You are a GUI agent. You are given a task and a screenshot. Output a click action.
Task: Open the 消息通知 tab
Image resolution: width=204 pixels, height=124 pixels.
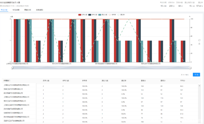coord(39,10)
